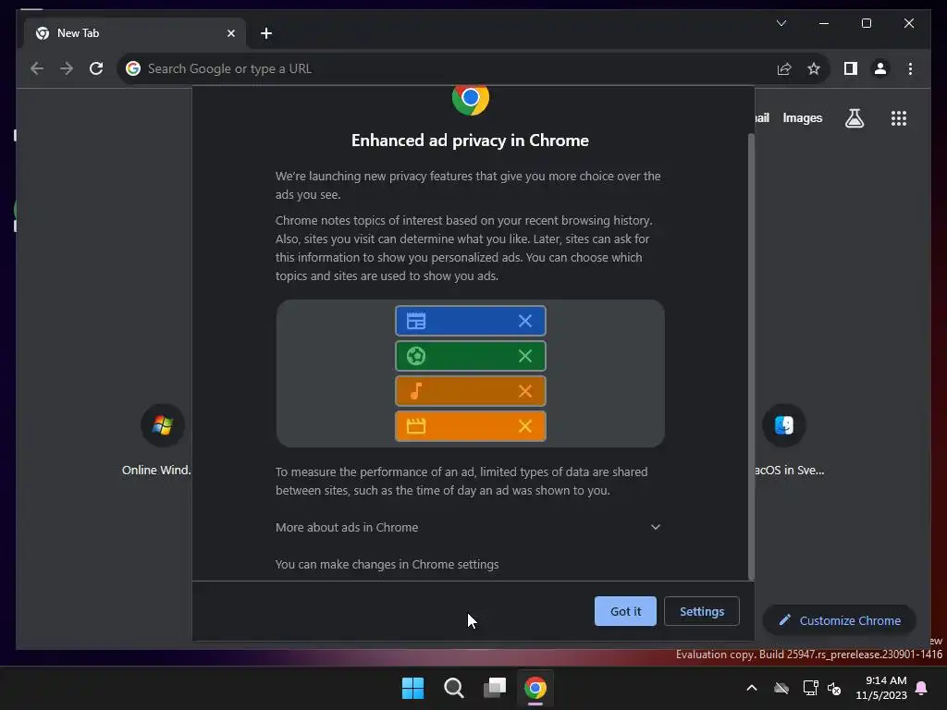
Task: Select the New Tab tab
Action: coord(135,33)
